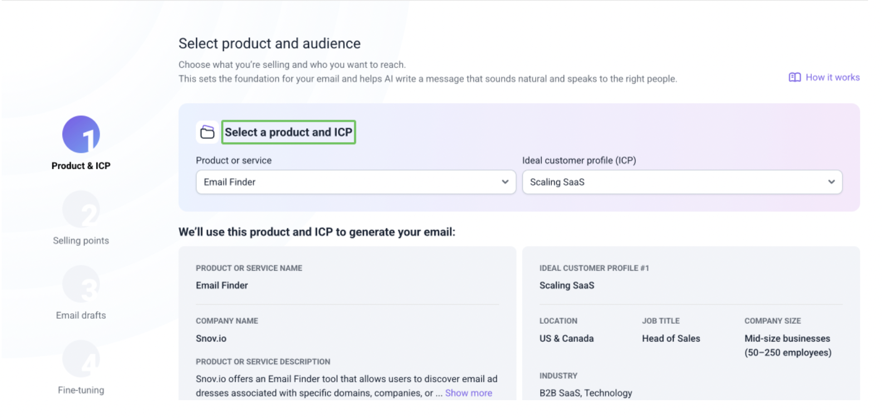
Task: Click the COMPANY NAME label
Action: [x=227, y=321]
